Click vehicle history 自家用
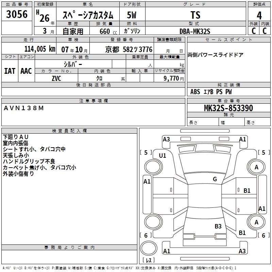This screenshot has height=272, width=272. 73,31
